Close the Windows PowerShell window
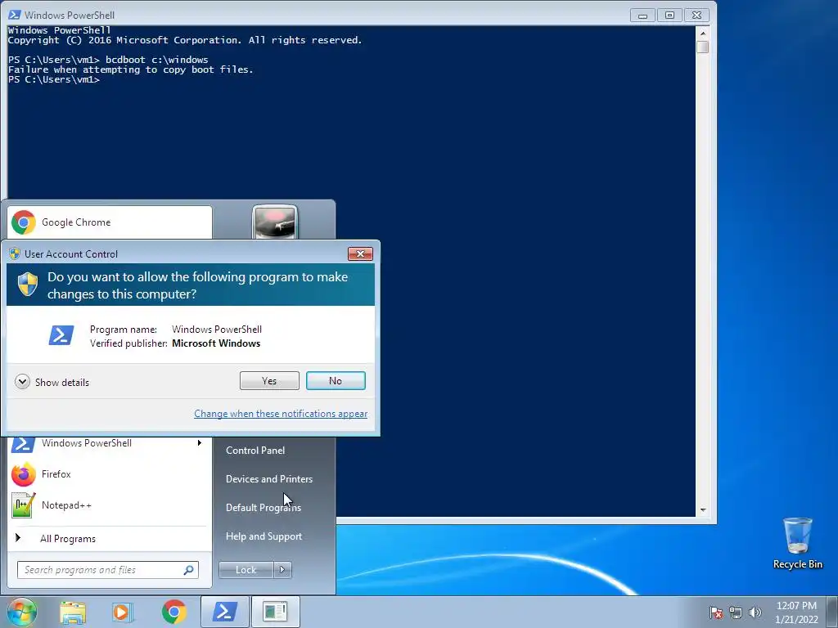 tap(697, 15)
